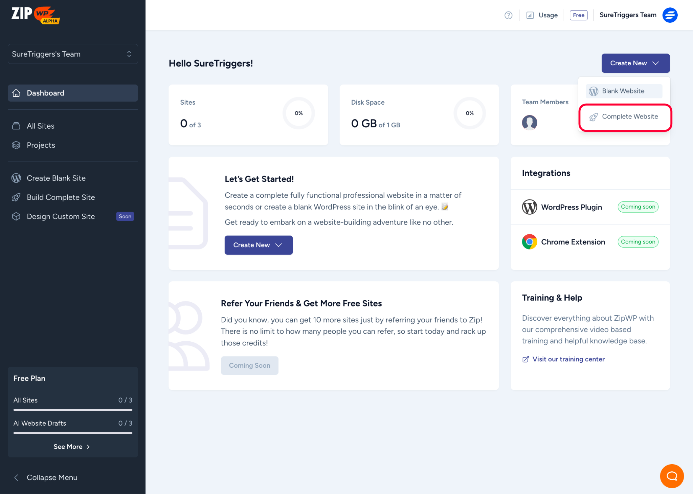Screen dimensions: 693x494
Task: Click the orange chat support bubble
Action: (672, 476)
